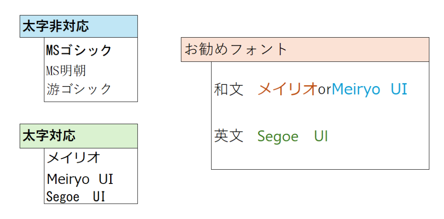The image size is (444, 219).
Task: Click the orange メイリオ text
Action: tap(287, 90)
